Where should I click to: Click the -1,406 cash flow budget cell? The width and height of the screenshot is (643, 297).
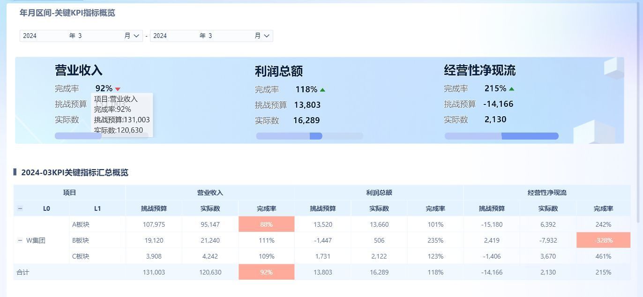click(491, 256)
